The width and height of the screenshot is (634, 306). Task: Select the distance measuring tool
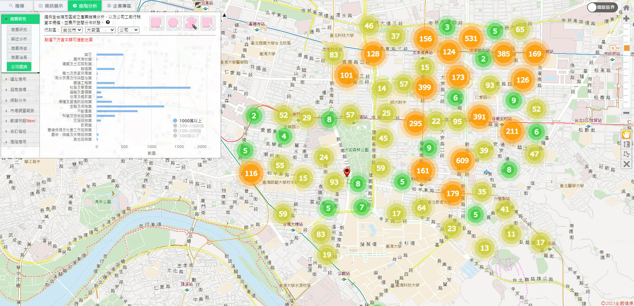626,144
